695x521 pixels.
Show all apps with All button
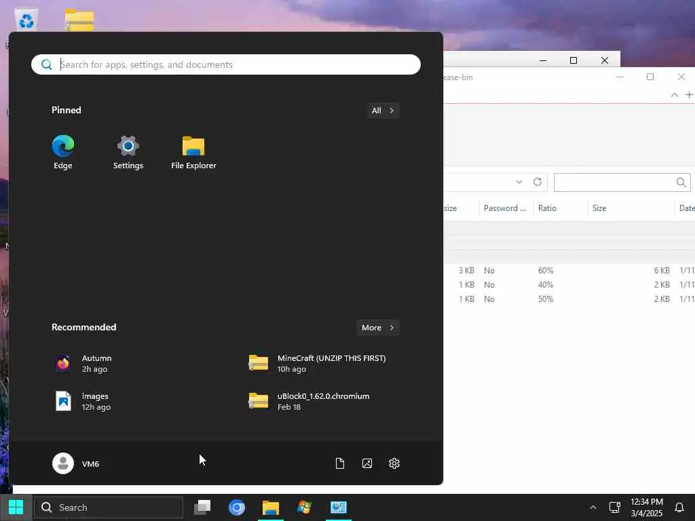[383, 111]
